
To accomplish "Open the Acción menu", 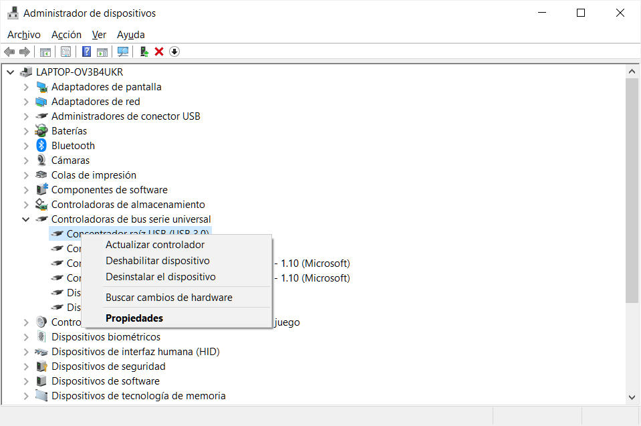I will [x=66, y=35].
